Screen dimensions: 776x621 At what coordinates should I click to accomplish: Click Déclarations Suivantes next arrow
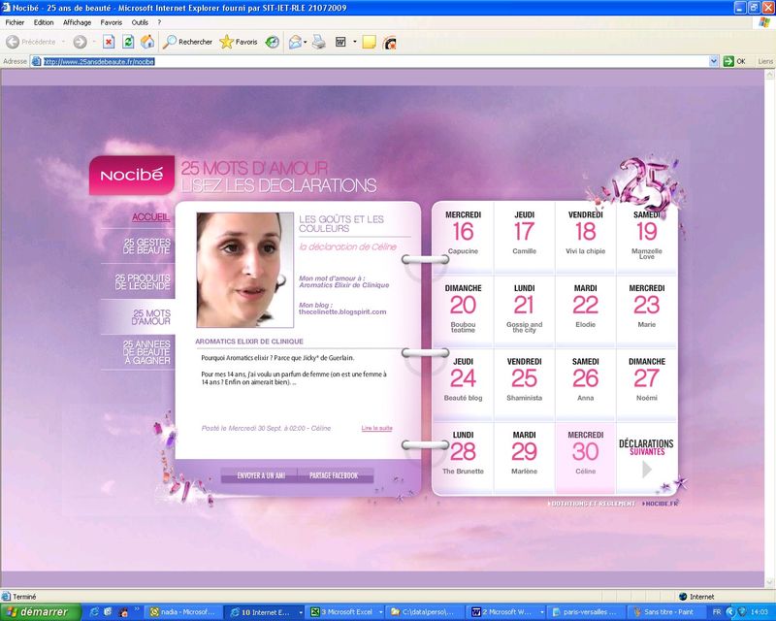click(646, 469)
